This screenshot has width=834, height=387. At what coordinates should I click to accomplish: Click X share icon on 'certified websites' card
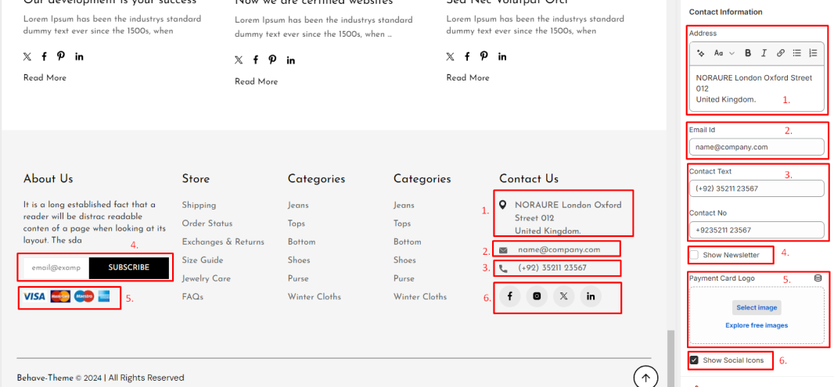pyautogui.click(x=239, y=60)
